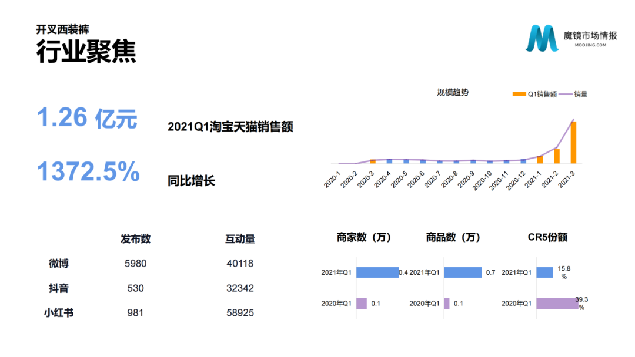Viewport: 635px width, 357px height.
Task: Click the axis label '2020-6'
Action: tap(416, 179)
